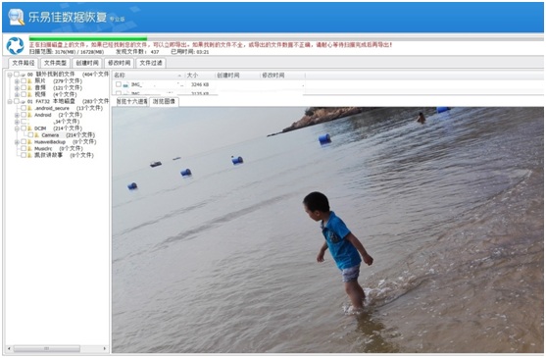Click the folder icon beside 照片
The height and width of the screenshot is (358, 546).
point(30,81)
